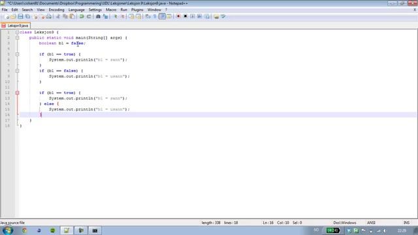Collapse the main method fold marker
This screenshot has width=418, height=235.
(x=18, y=38)
